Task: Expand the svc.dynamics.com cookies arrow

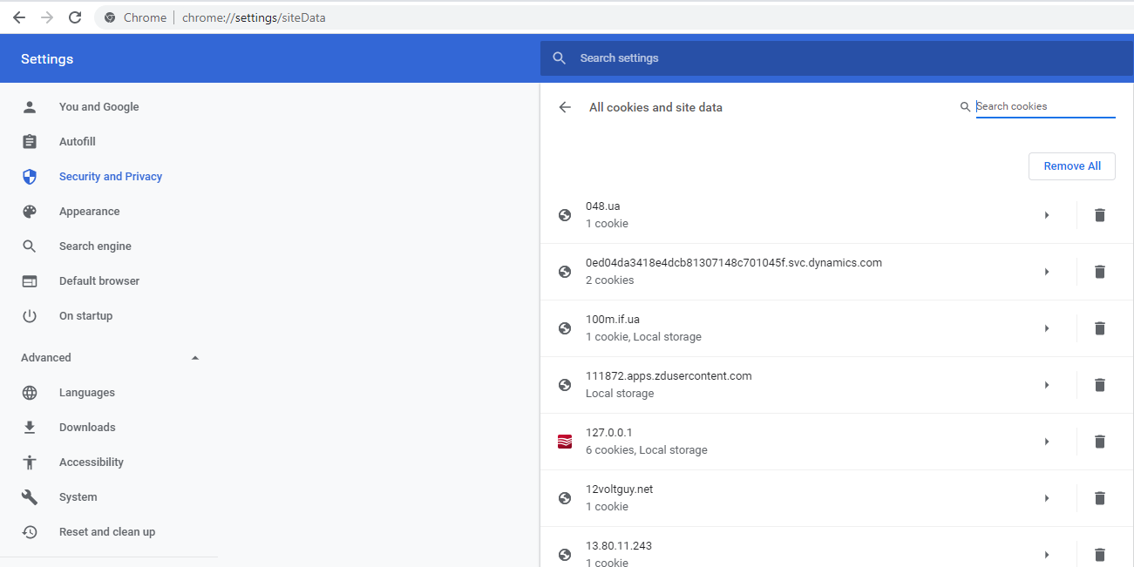Action: coord(1047,272)
